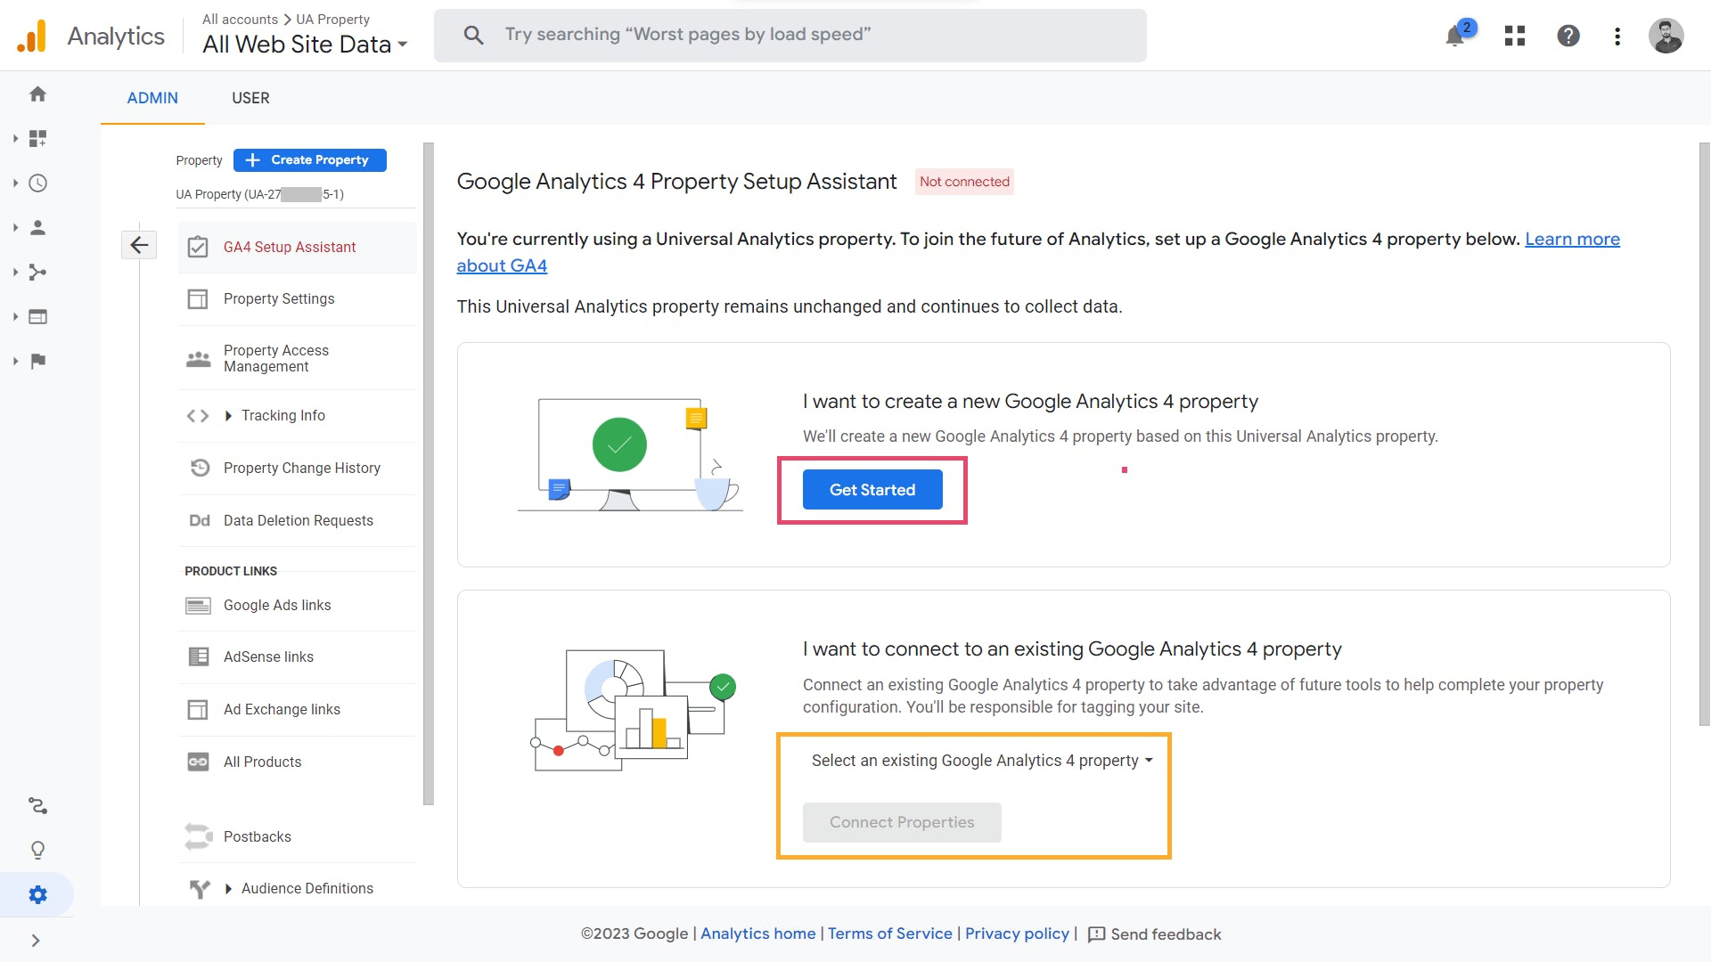
Task: Click the All accounts breadcrumb
Action: pyautogui.click(x=240, y=19)
